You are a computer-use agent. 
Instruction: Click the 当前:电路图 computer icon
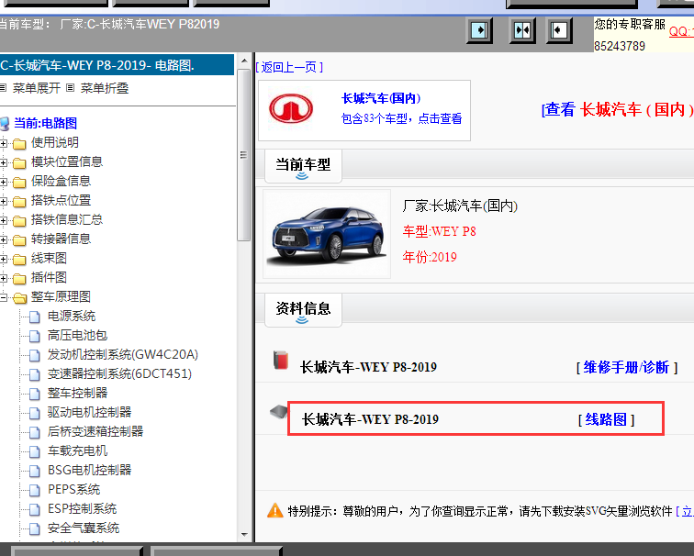click(5, 124)
